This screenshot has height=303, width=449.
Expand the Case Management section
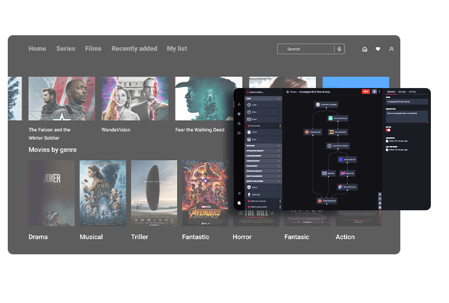pos(263,156)
